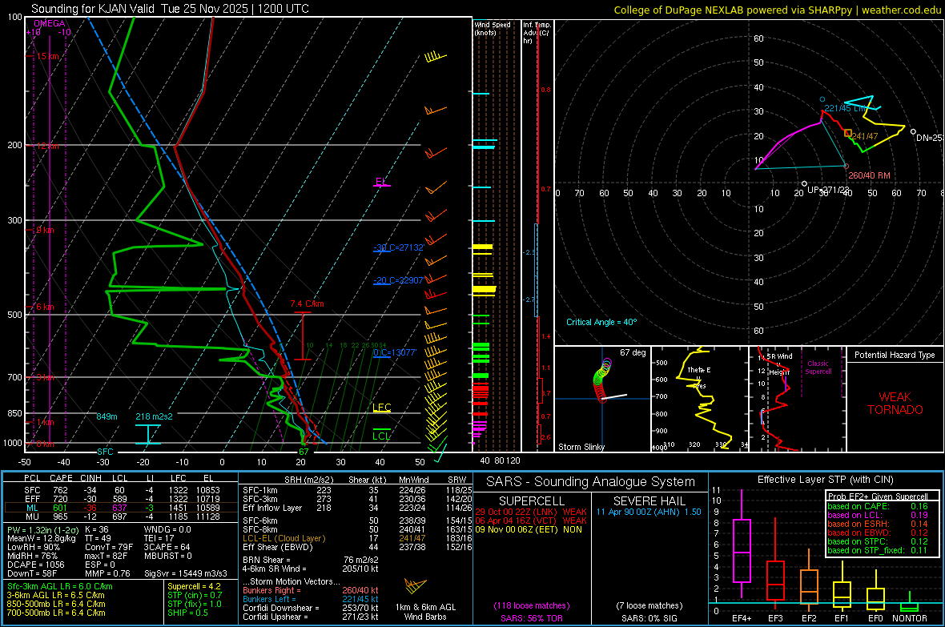Click the Storm Slinky colored circles
Screen dimensions: 945x627
pos(601,380)
